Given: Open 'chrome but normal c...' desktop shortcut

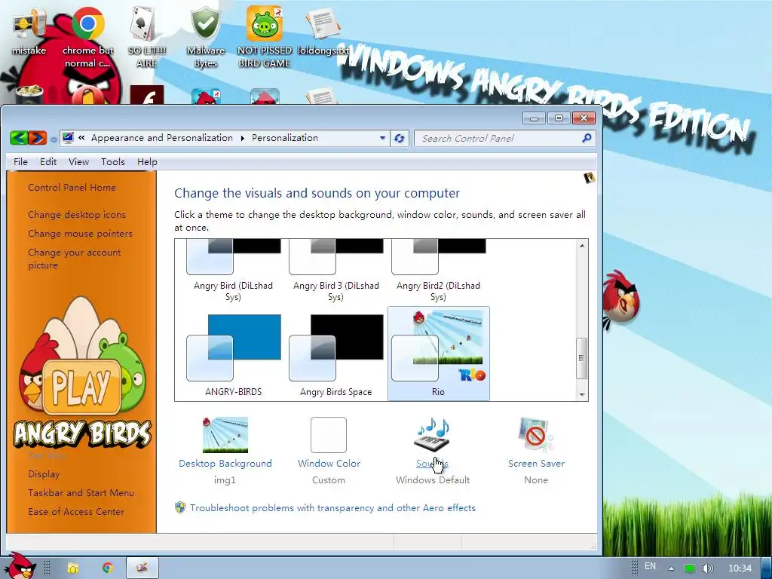Looking at the screenshot, I should (87, 37).
